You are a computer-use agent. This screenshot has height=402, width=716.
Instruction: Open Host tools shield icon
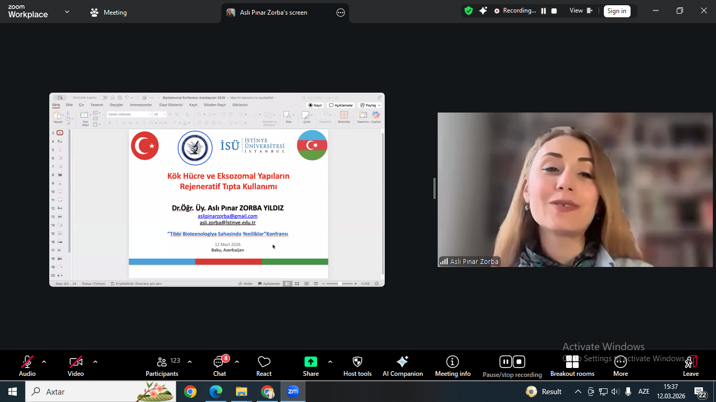[x=357, y=365]
